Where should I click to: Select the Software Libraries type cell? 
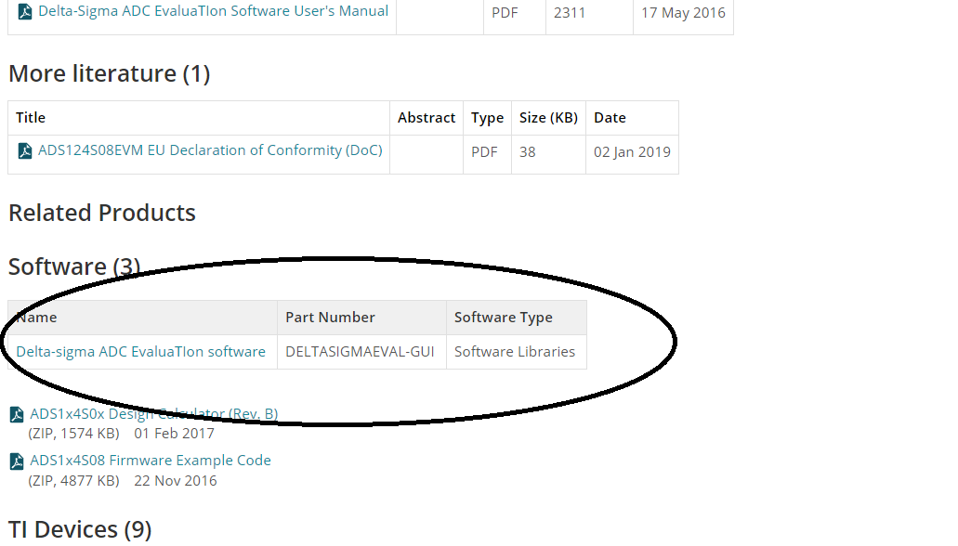click(517, 352)
